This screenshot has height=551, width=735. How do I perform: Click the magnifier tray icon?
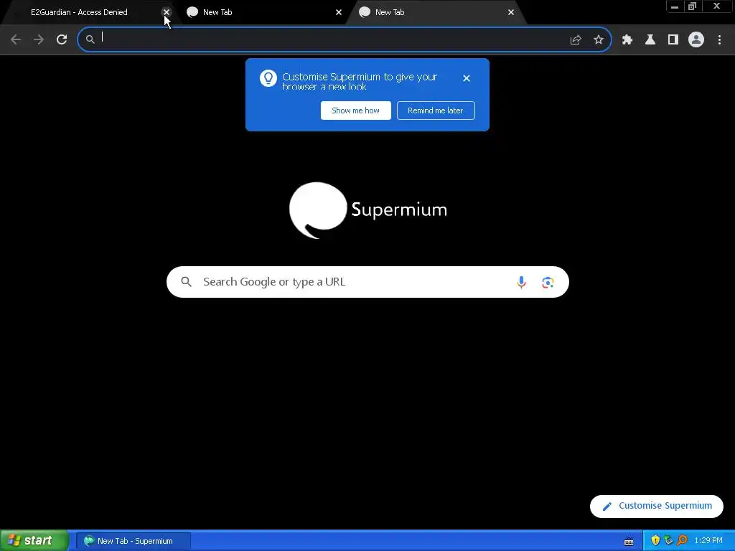pos(682,541)
